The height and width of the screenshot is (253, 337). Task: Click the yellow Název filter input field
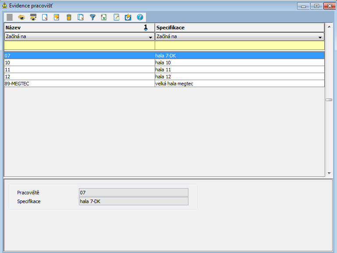79,45
